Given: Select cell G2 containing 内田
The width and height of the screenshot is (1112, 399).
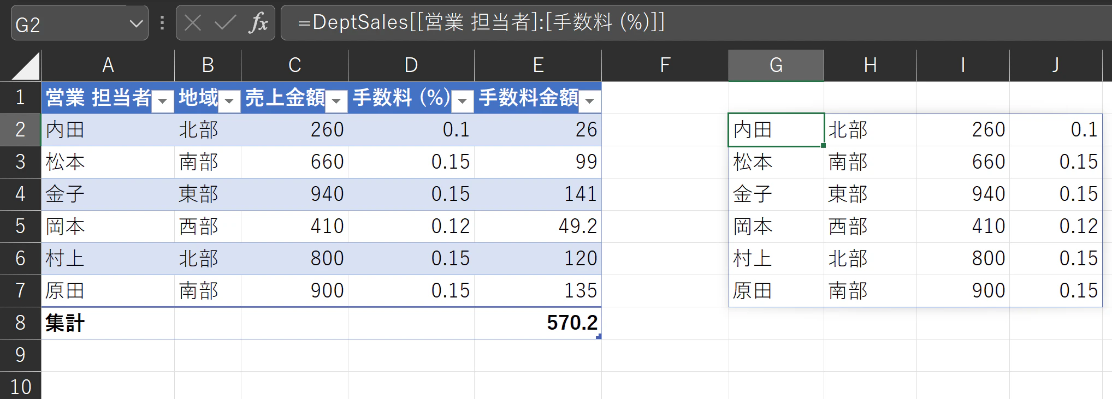Looking at the screenshot, I should [776, 130].
